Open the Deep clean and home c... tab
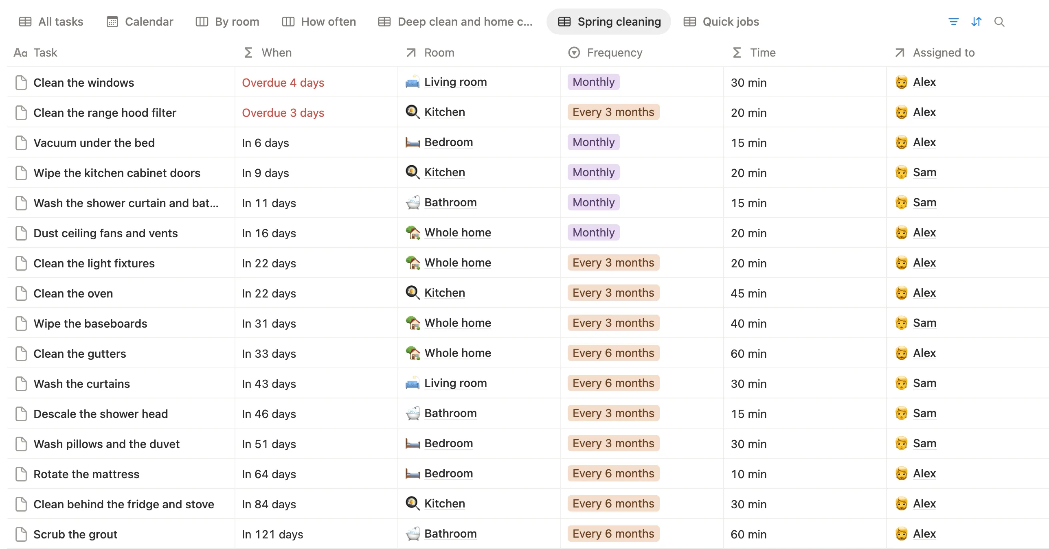 455,22
